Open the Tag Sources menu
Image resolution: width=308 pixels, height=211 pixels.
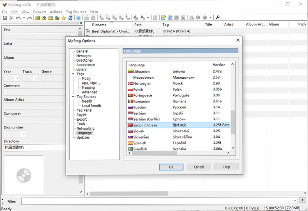76,12
